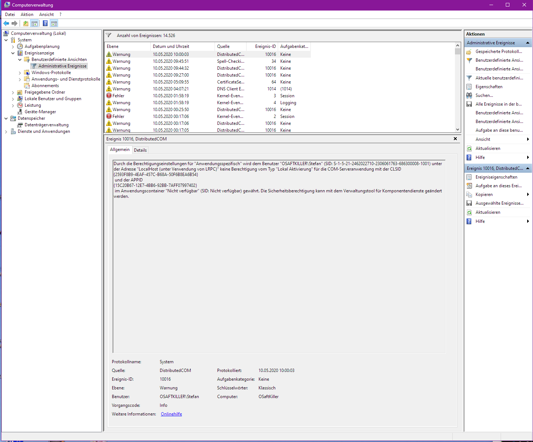Click Aktualisieren under Administrative Ereignisse
This screenshot has height=442, width=533.
click(488, 148)
